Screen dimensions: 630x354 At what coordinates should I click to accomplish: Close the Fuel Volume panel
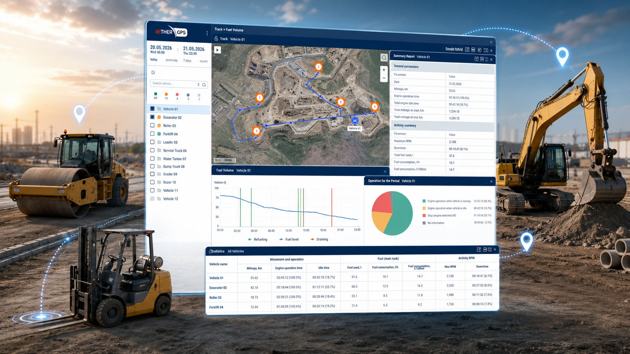pos(385,172)
